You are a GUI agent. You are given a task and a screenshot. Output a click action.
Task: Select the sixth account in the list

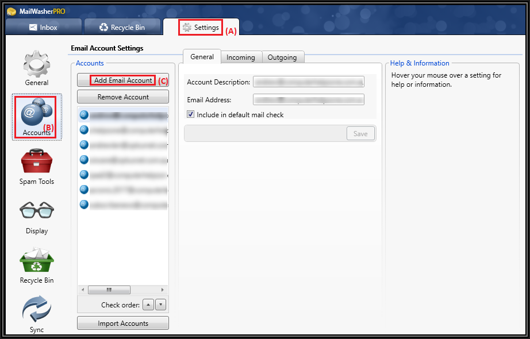[124, 190]
